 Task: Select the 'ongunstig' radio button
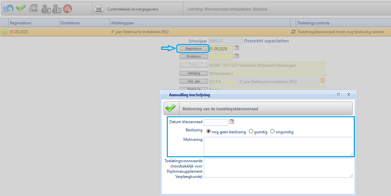272,131
